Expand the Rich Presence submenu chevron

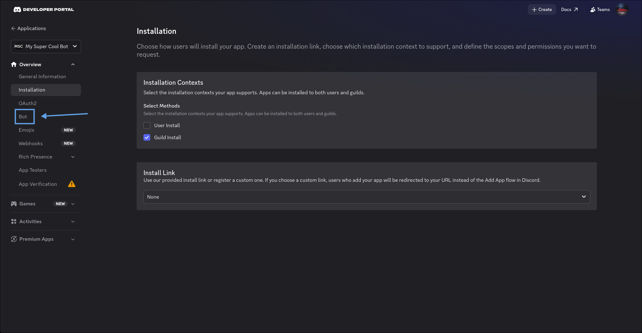click(73, 157)
